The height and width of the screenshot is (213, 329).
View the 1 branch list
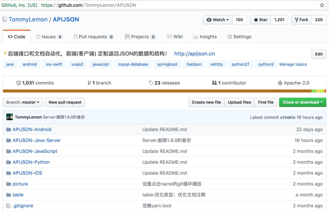tap(99, 83)
